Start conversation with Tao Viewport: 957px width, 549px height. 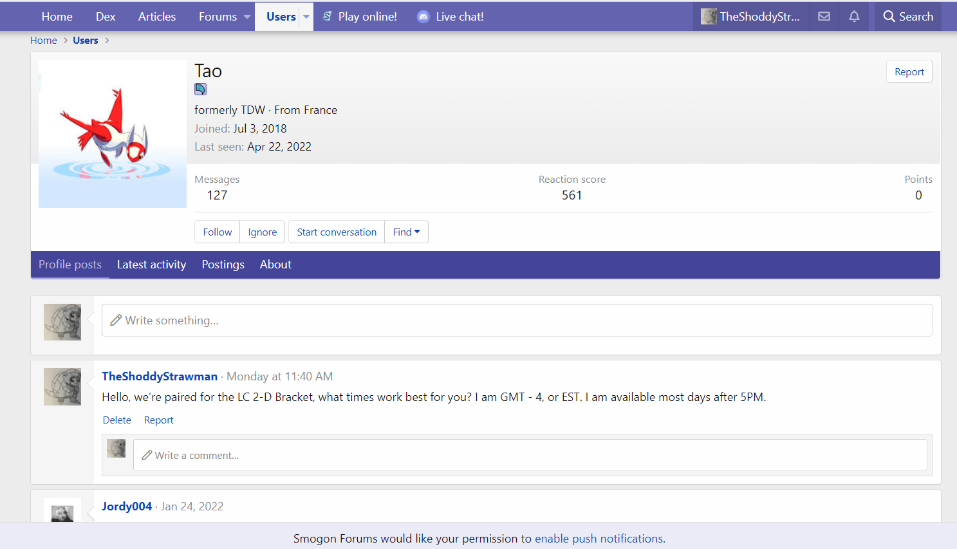point(337,232)
